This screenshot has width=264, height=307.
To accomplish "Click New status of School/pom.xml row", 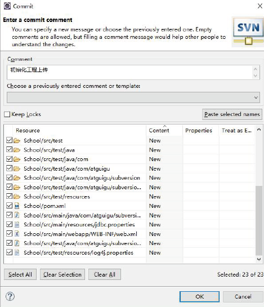I will (155, 206).
